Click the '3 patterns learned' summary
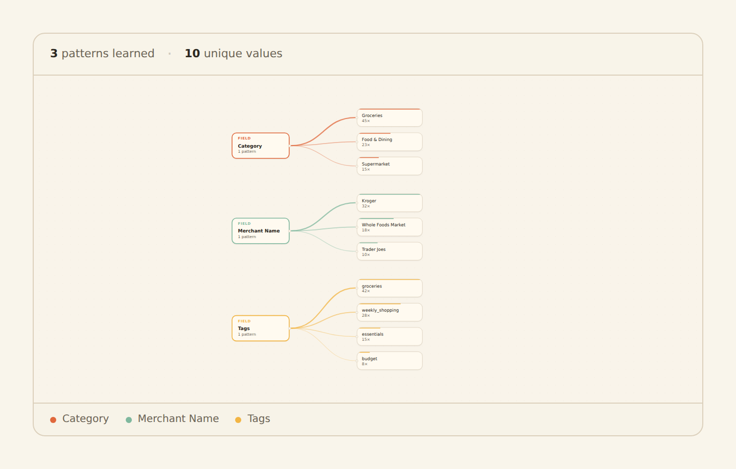 102,53
